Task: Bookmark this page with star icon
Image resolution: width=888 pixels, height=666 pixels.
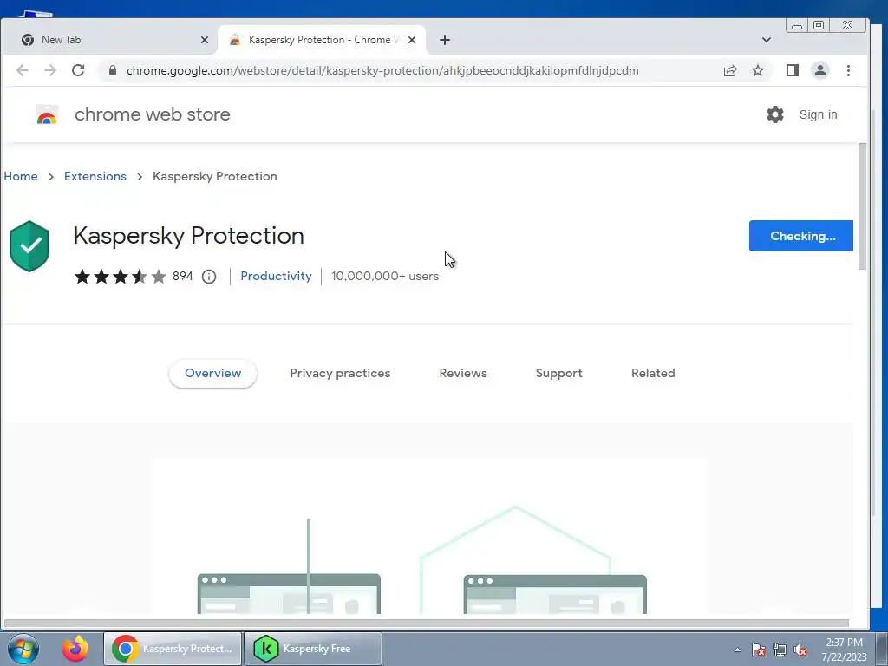Action: click(758, 70)
